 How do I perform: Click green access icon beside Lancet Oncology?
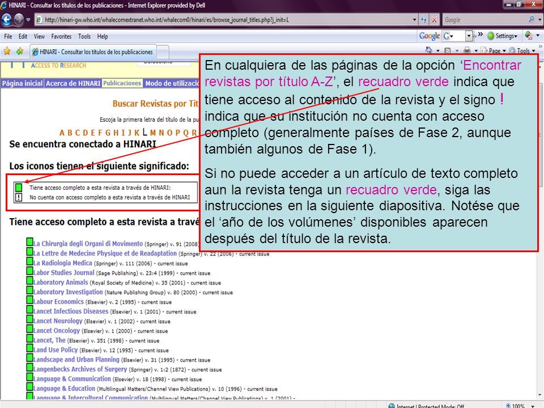pyautogui.click(x=30, y=330)
